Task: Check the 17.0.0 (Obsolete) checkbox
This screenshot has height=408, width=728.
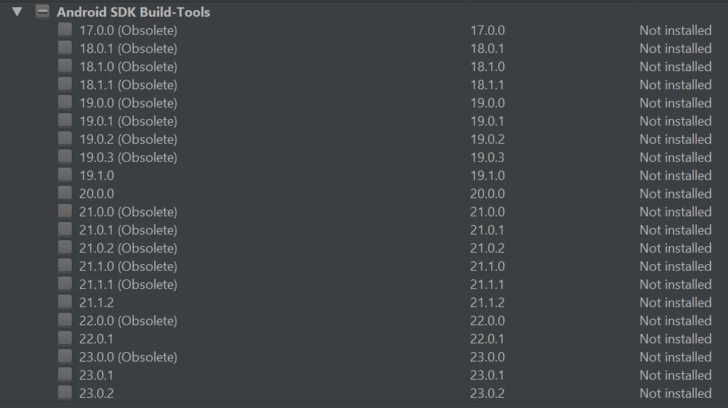Action: coord(65,30)
